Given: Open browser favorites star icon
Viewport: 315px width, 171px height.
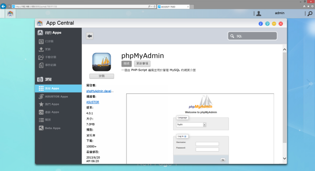Looking at the screenshot, I should click(x=308, y=7).
